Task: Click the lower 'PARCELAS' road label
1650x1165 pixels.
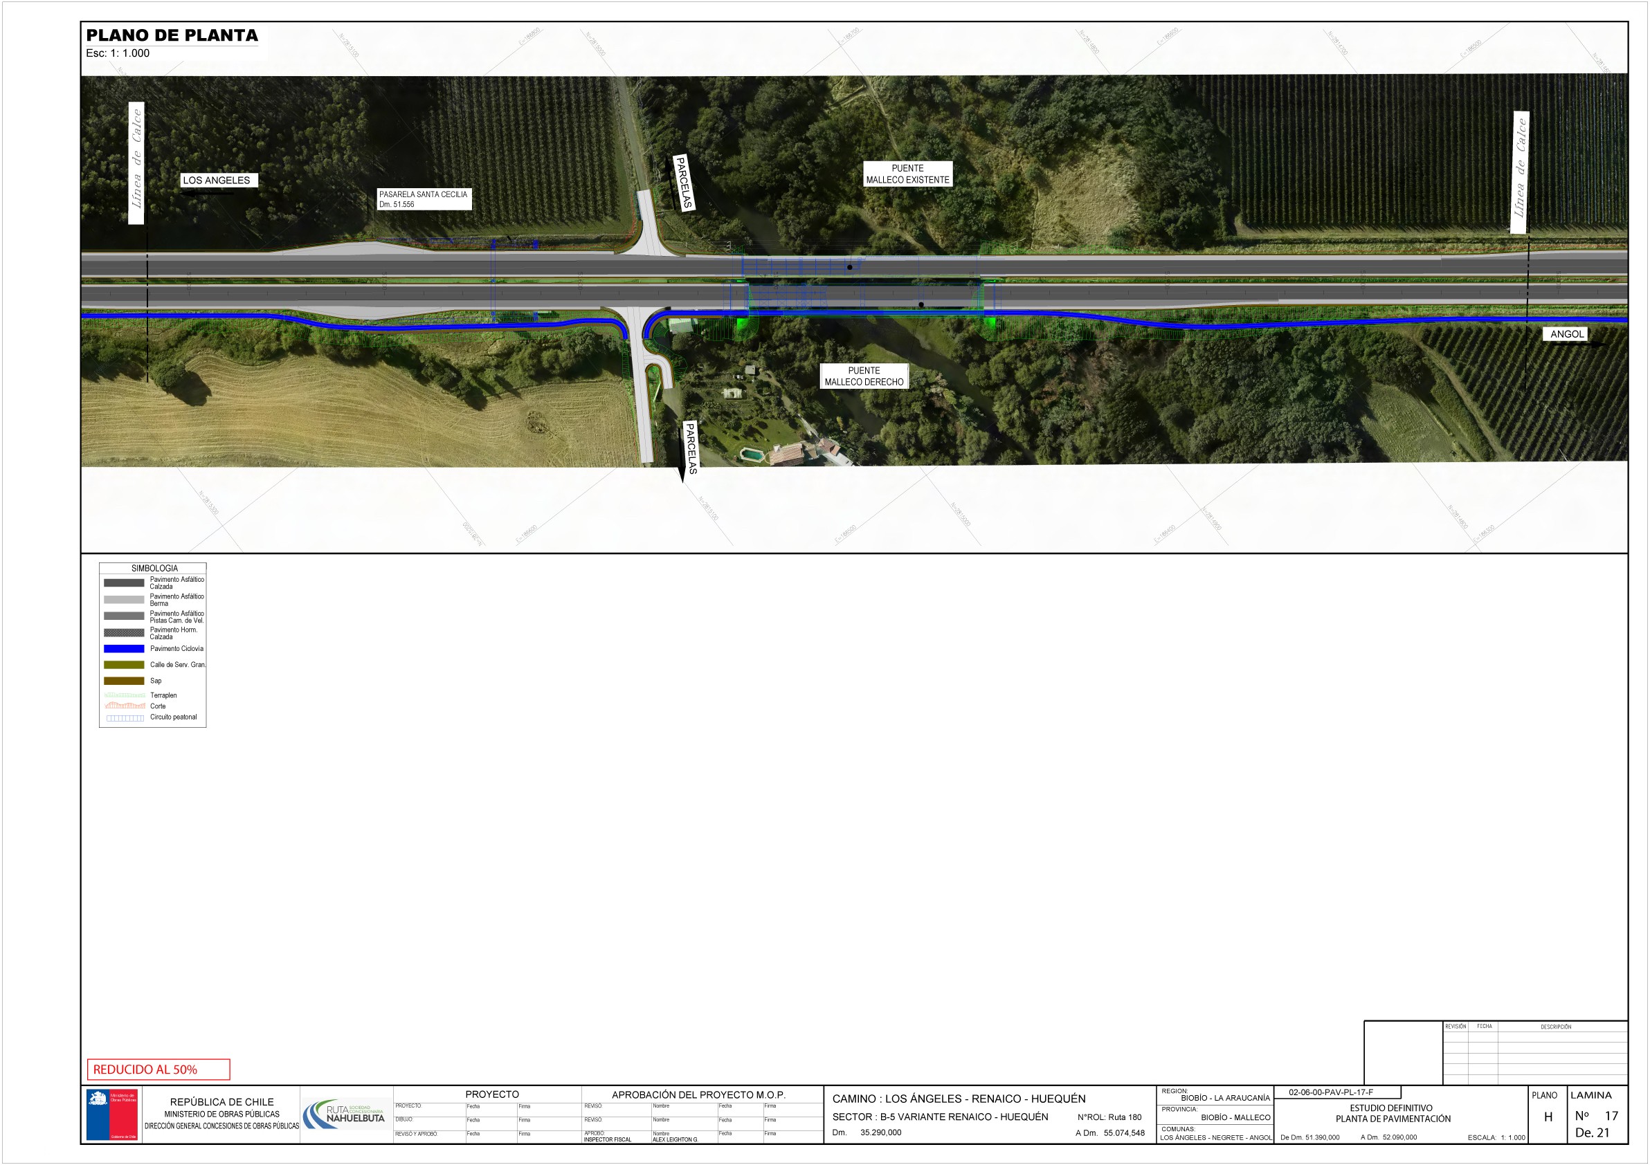Action: (x=691, y=448)
